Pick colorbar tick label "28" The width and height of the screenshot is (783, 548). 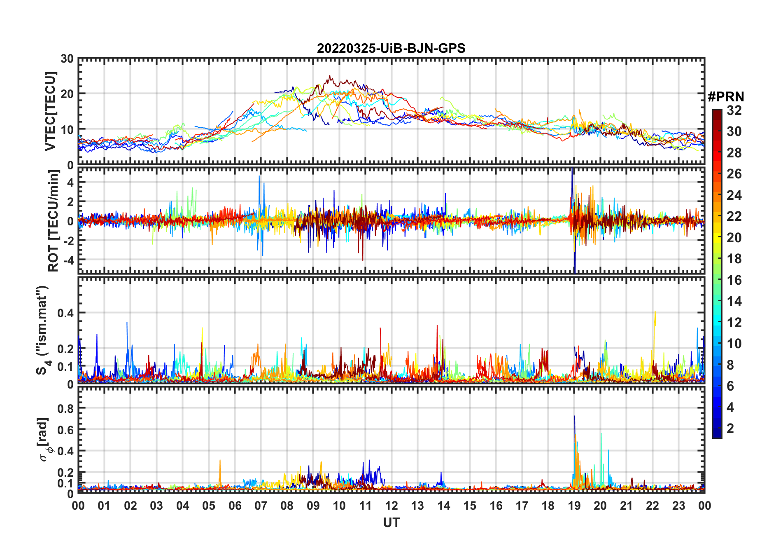[x=734, y=153]
